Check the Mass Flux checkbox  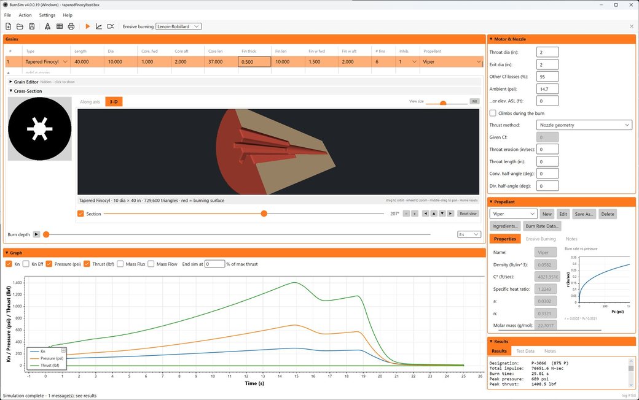point(120,264)
